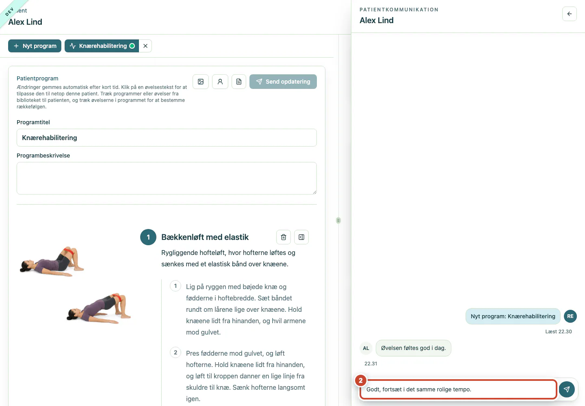Click the Nyt program button
Viewport: 585px width, 406px height.
35,46
